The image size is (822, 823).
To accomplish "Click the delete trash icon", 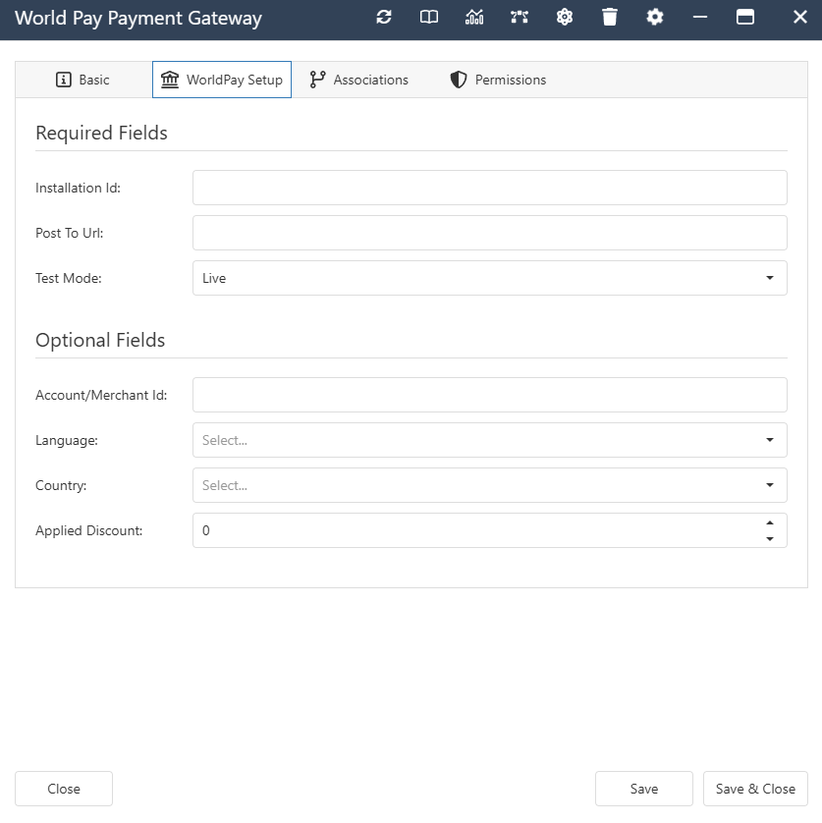I will tap(609, 17).
